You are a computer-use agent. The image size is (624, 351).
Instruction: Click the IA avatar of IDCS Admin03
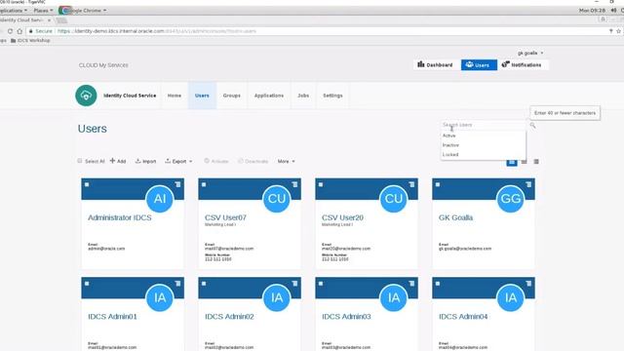[394, 297]
